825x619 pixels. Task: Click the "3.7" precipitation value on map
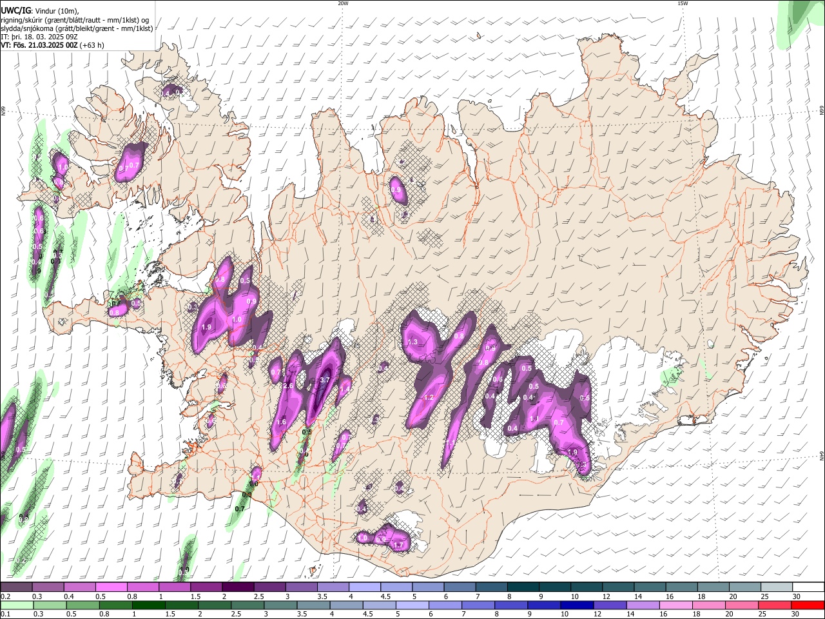[x=325, y=380]
